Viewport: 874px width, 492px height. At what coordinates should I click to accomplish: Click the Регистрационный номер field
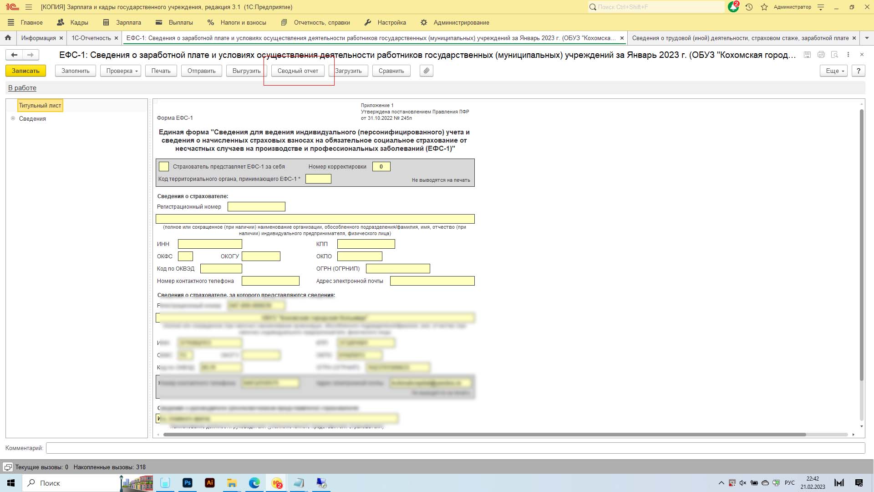coord(256,206)
